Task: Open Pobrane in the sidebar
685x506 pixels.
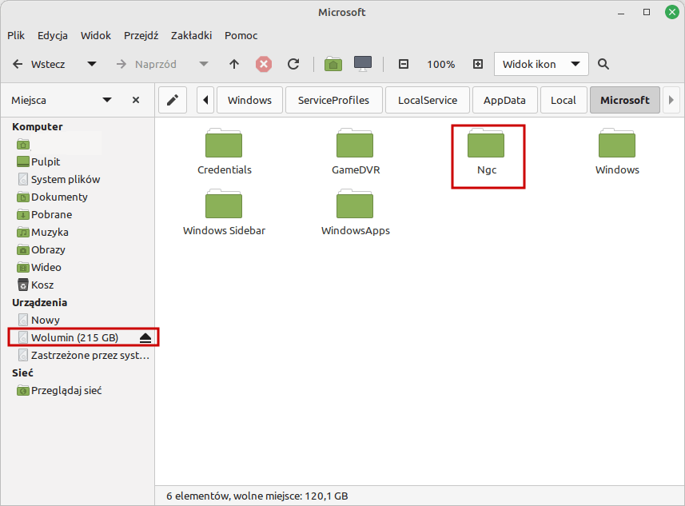Action: [x=44, y=214]
